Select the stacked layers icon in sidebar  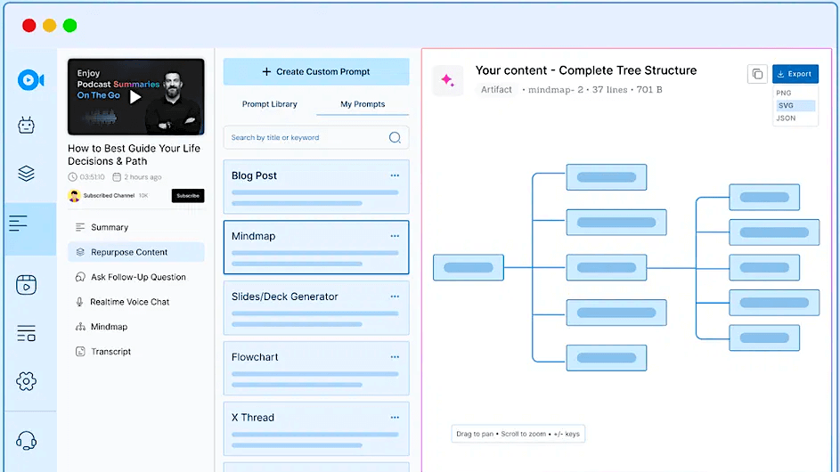click(27, 174)
